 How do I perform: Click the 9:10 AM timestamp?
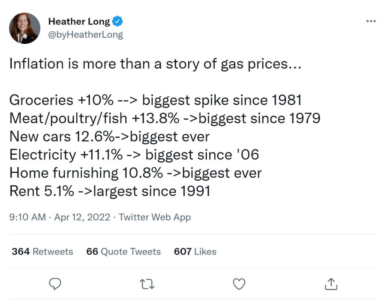(x=27, y=217)
